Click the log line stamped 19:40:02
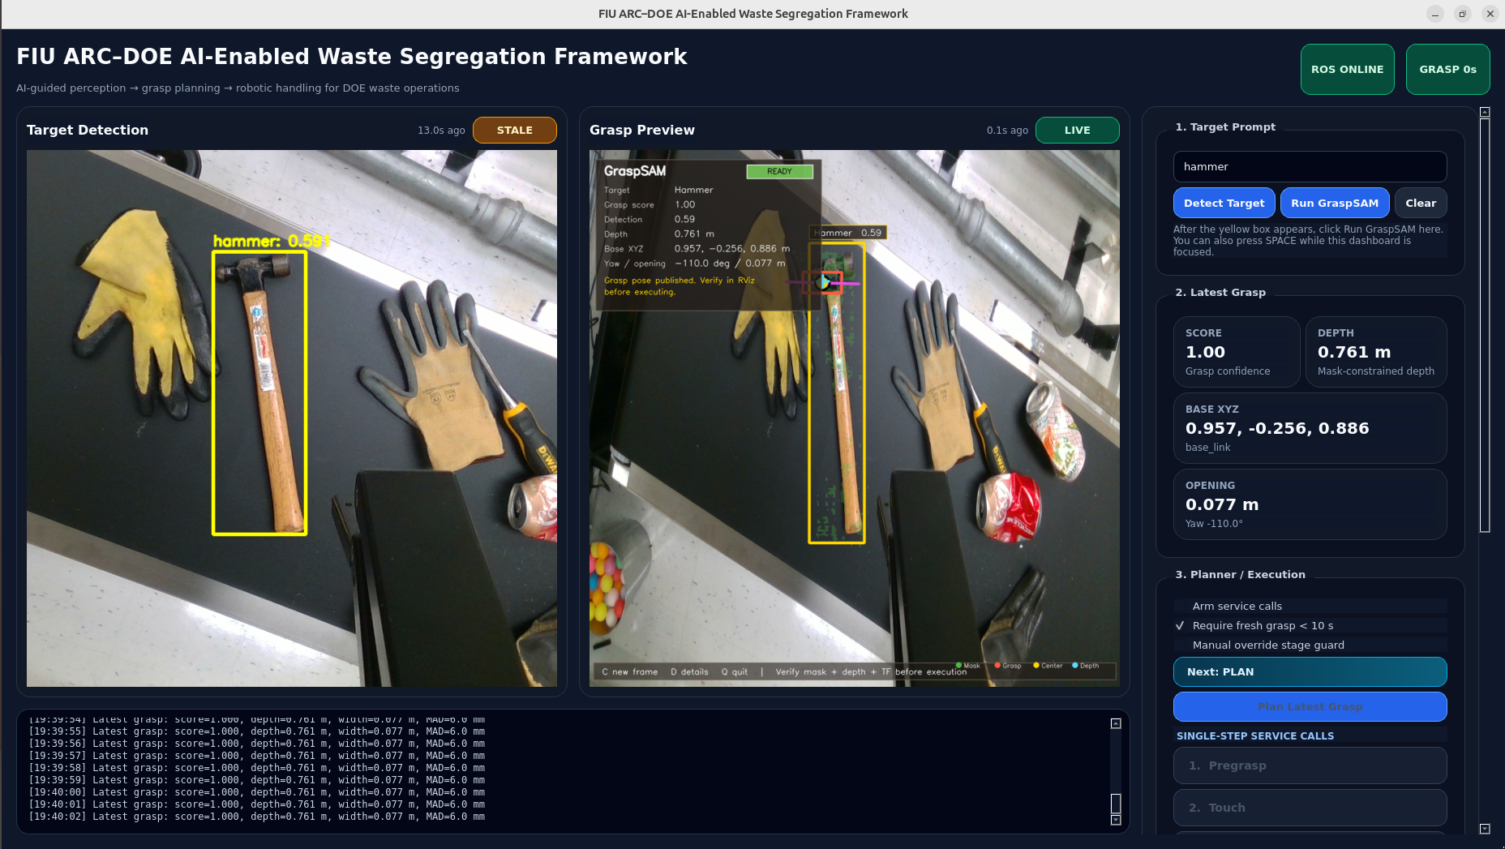This screenshot has height=849, width=1505. [257, 817]
